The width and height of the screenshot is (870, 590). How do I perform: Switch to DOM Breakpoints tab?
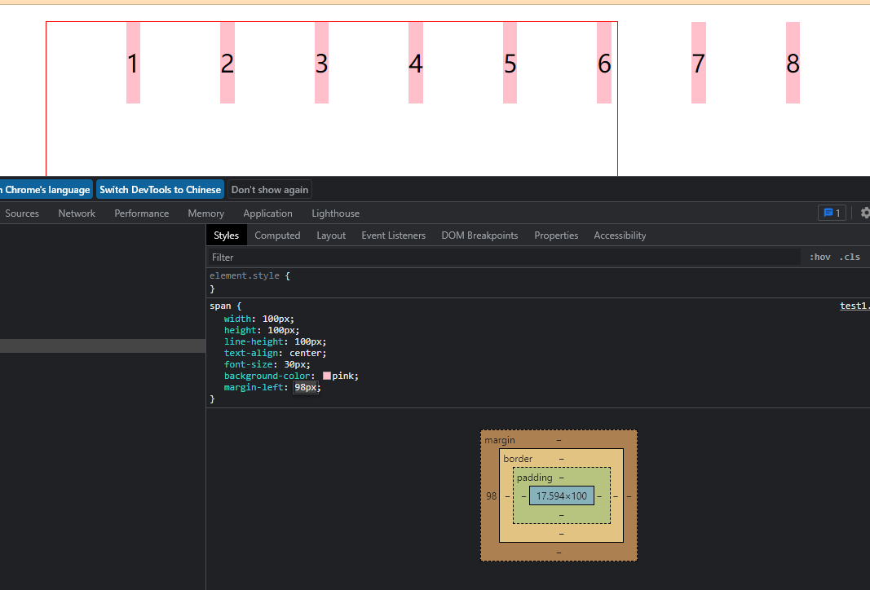click(479, 236)
